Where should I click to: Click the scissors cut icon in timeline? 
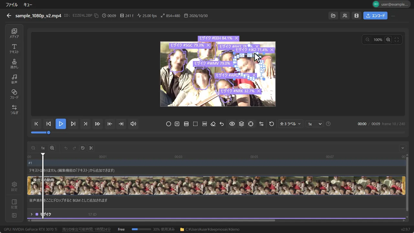coord(91,148)
